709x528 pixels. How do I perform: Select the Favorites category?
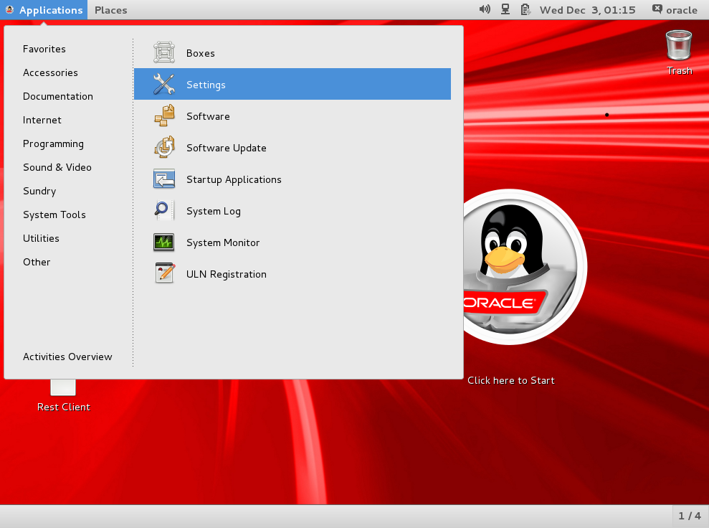44,49
